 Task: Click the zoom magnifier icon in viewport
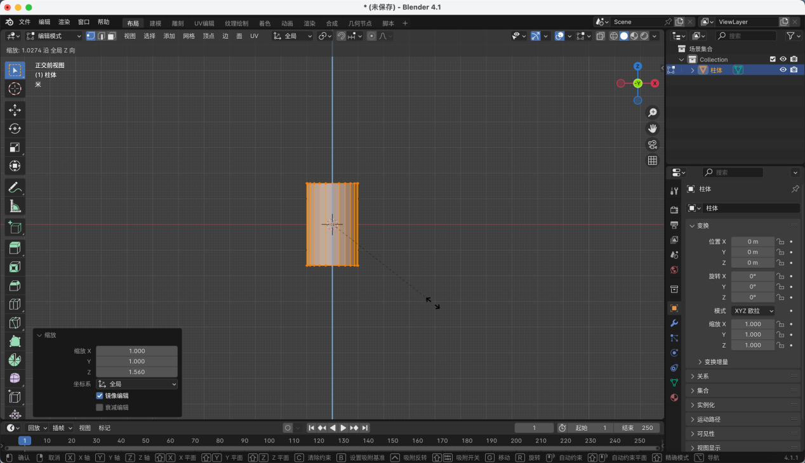pos(652,113)
